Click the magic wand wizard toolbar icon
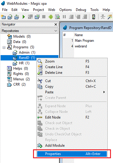Image resolution: width=113 pixels, height=163 pixels. pyautogui.click(x=110, y=17)
